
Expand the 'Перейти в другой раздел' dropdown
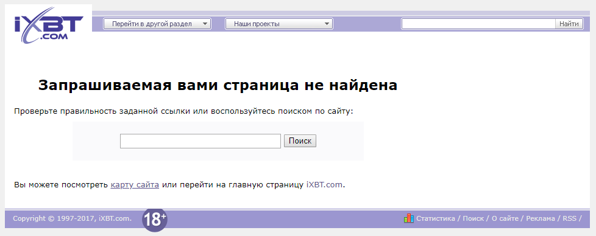point(157,24)
